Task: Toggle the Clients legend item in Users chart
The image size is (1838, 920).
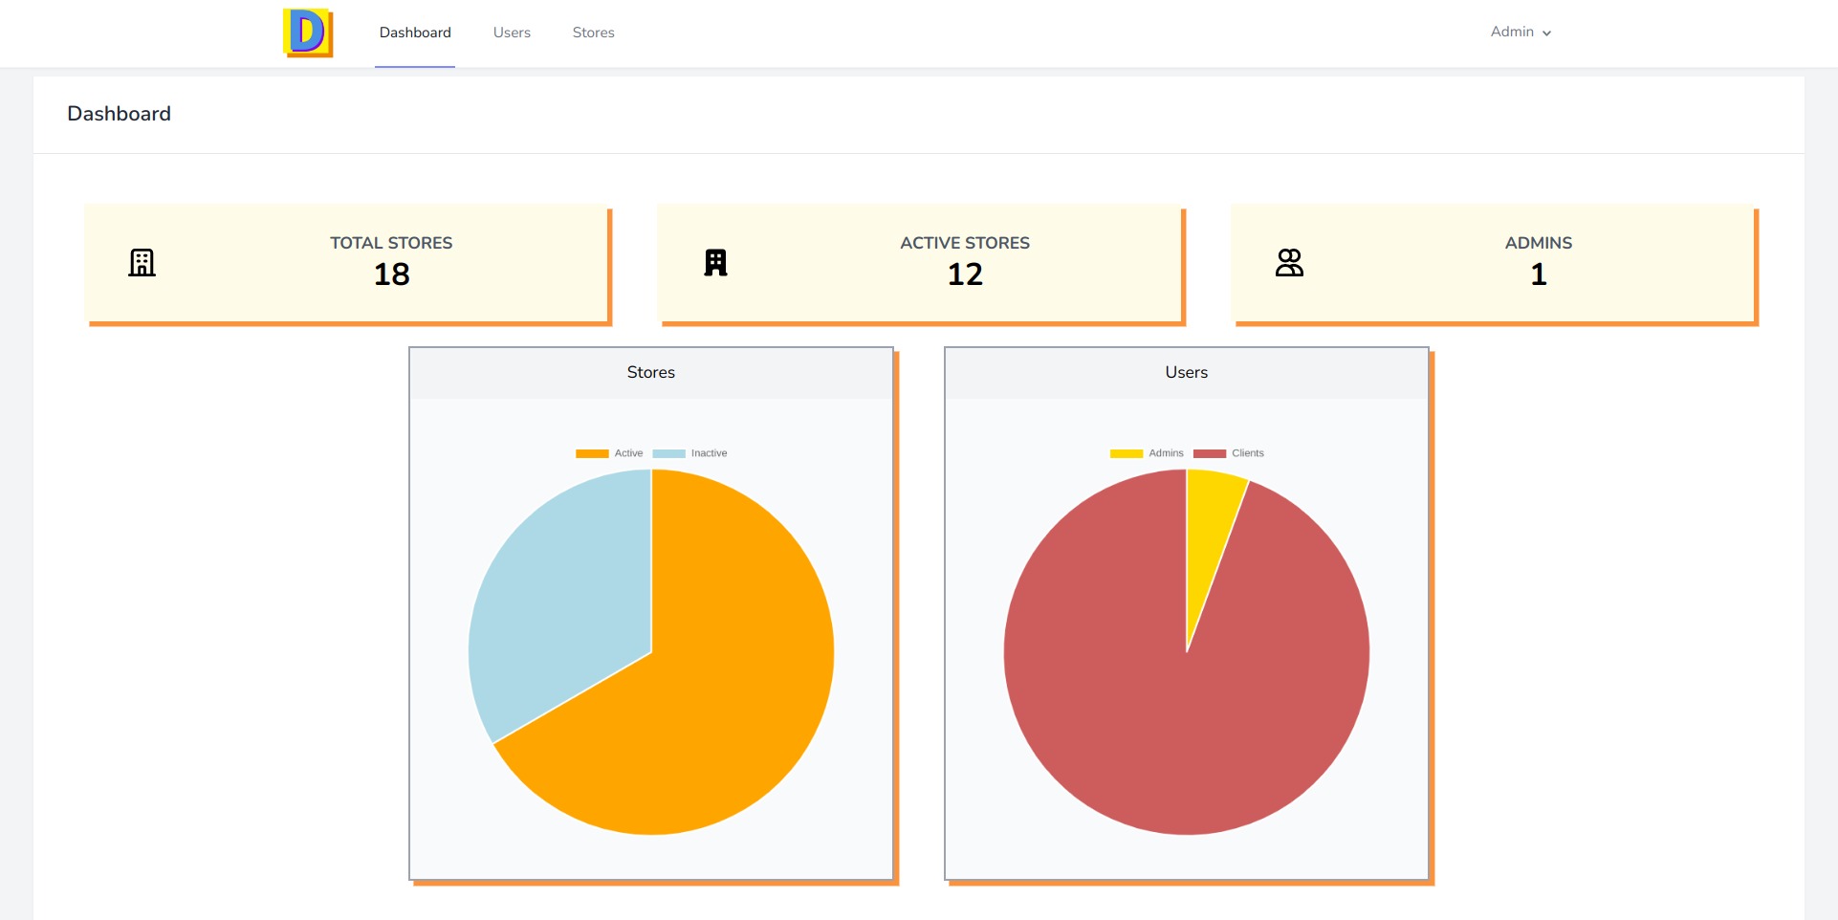Action: click(1229, 453)
